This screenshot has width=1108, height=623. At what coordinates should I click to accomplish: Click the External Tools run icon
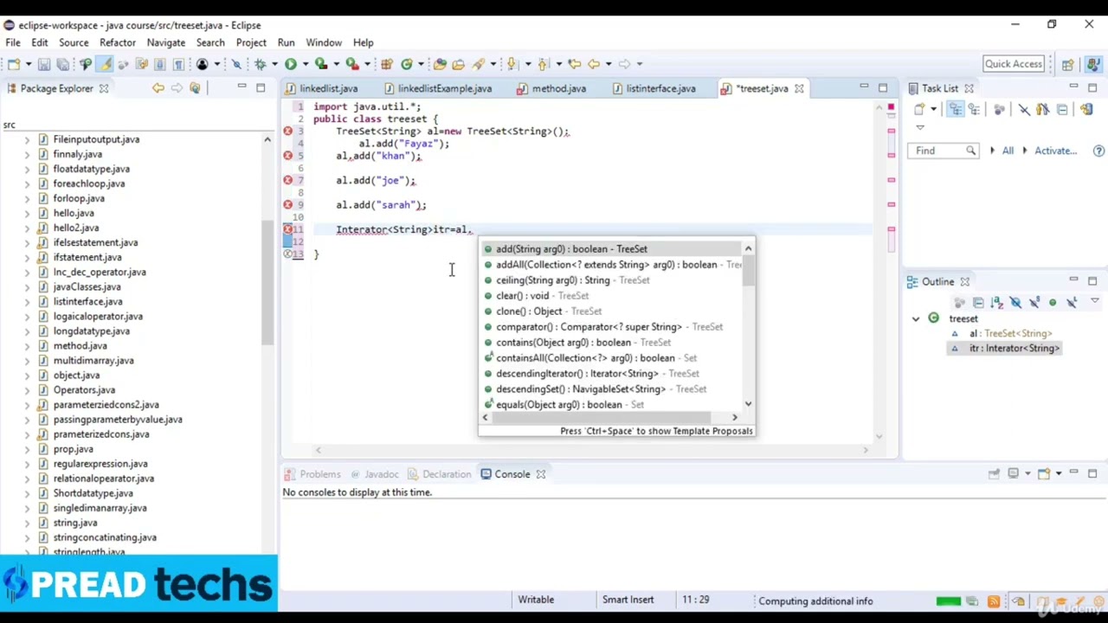click(x=352, y=64)
